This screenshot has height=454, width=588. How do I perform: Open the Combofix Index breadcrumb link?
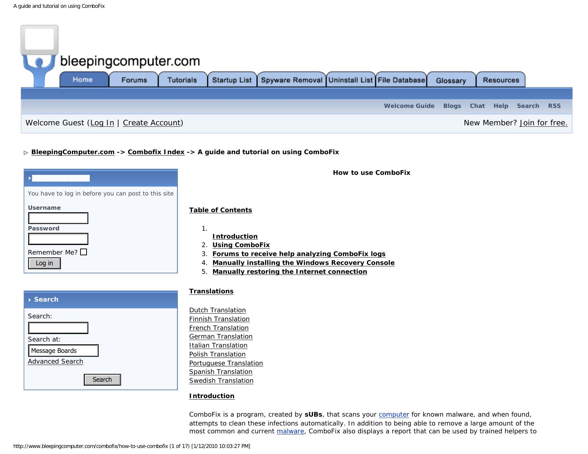pos(156,152)
